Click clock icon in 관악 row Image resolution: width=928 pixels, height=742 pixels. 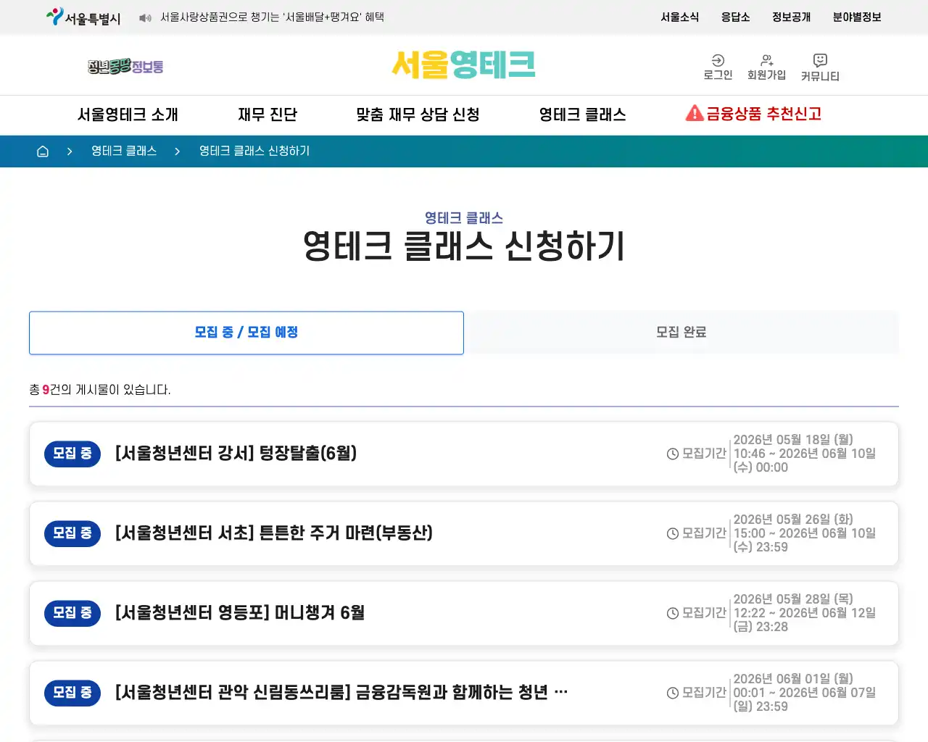click(673, 693)
